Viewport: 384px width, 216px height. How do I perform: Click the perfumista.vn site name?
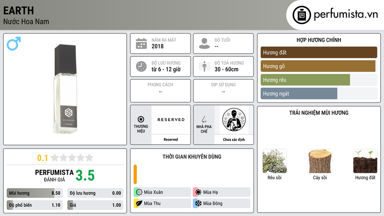pos(346,15)
